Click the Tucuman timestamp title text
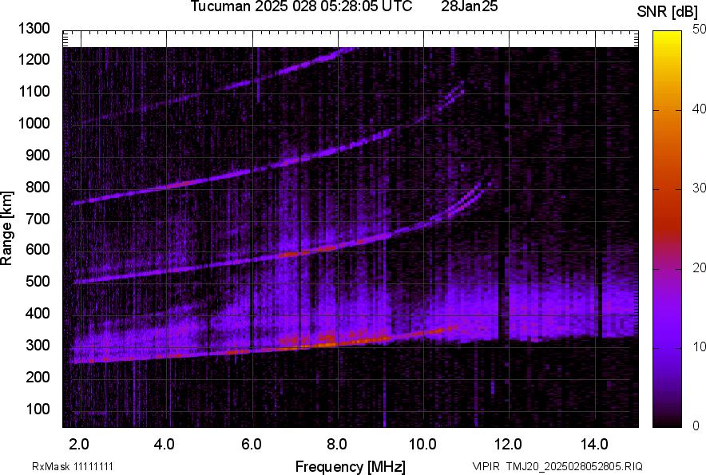Viewport: 706px width, 475px height. pos(301,7)
